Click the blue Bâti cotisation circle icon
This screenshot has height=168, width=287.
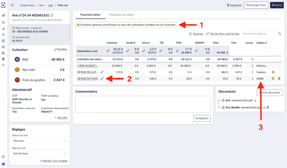coord(17,59)
